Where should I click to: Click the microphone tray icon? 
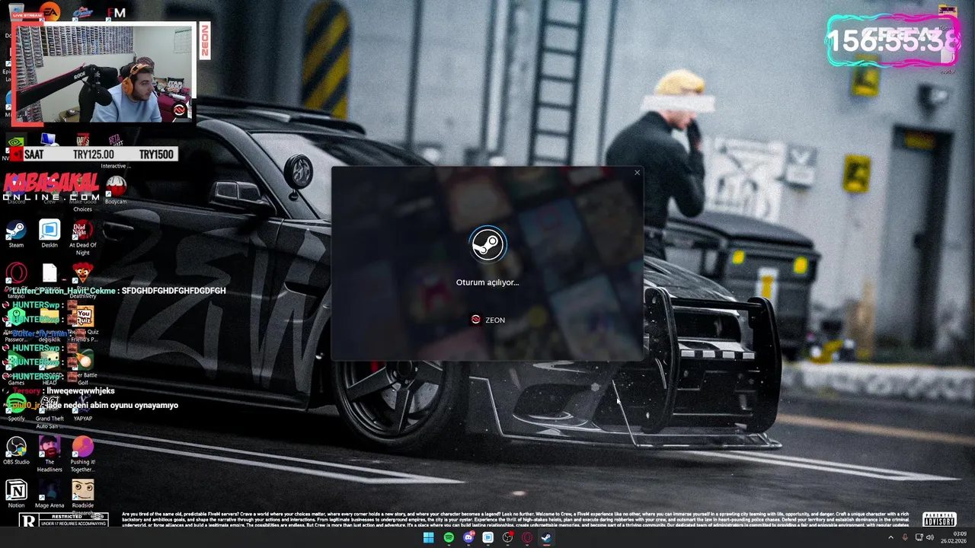click(x=906, y=537)
